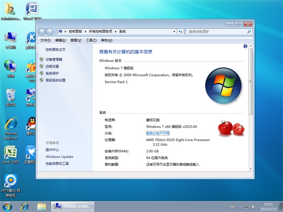Click the blue help question mark icon
The height and width of the screenshot is (212, 283).
coord(245,46)
